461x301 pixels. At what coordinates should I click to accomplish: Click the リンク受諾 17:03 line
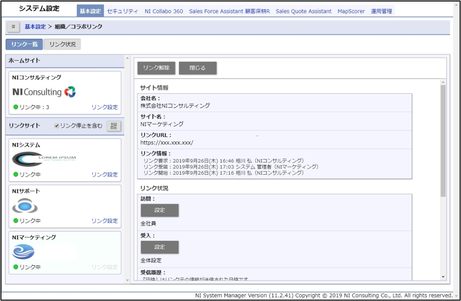[231, 167]
